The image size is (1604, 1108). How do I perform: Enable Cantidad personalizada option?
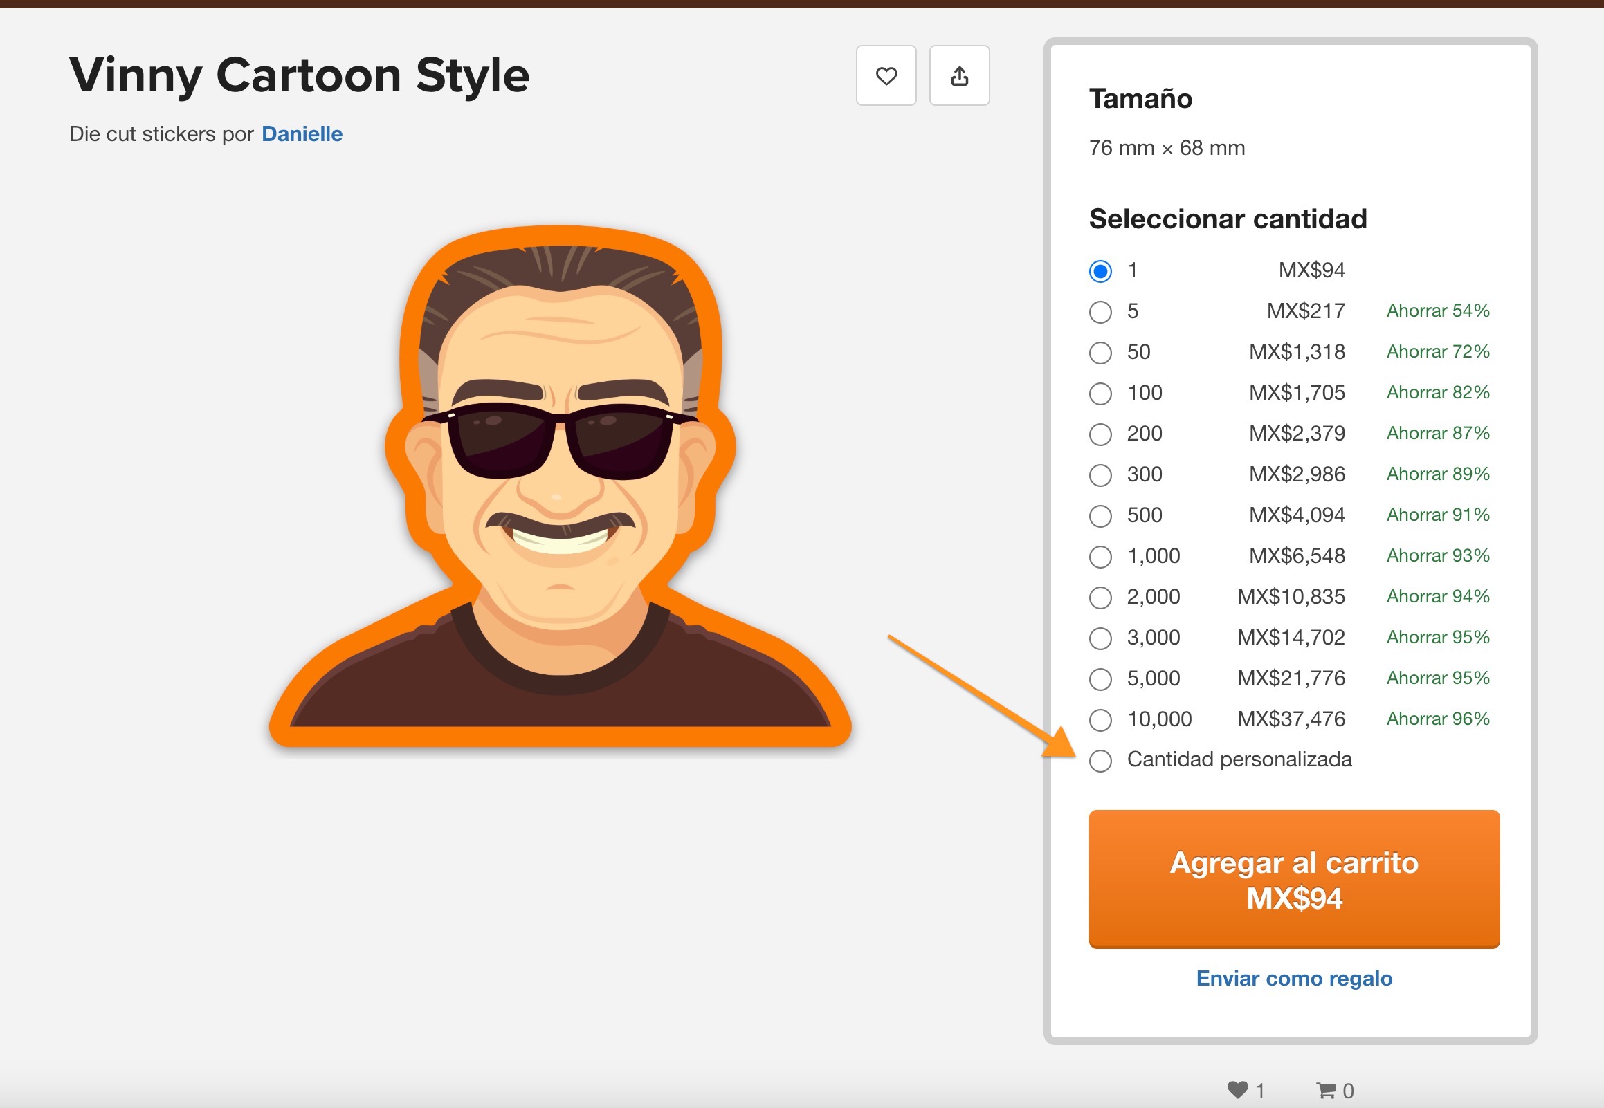pos(1100,761)
